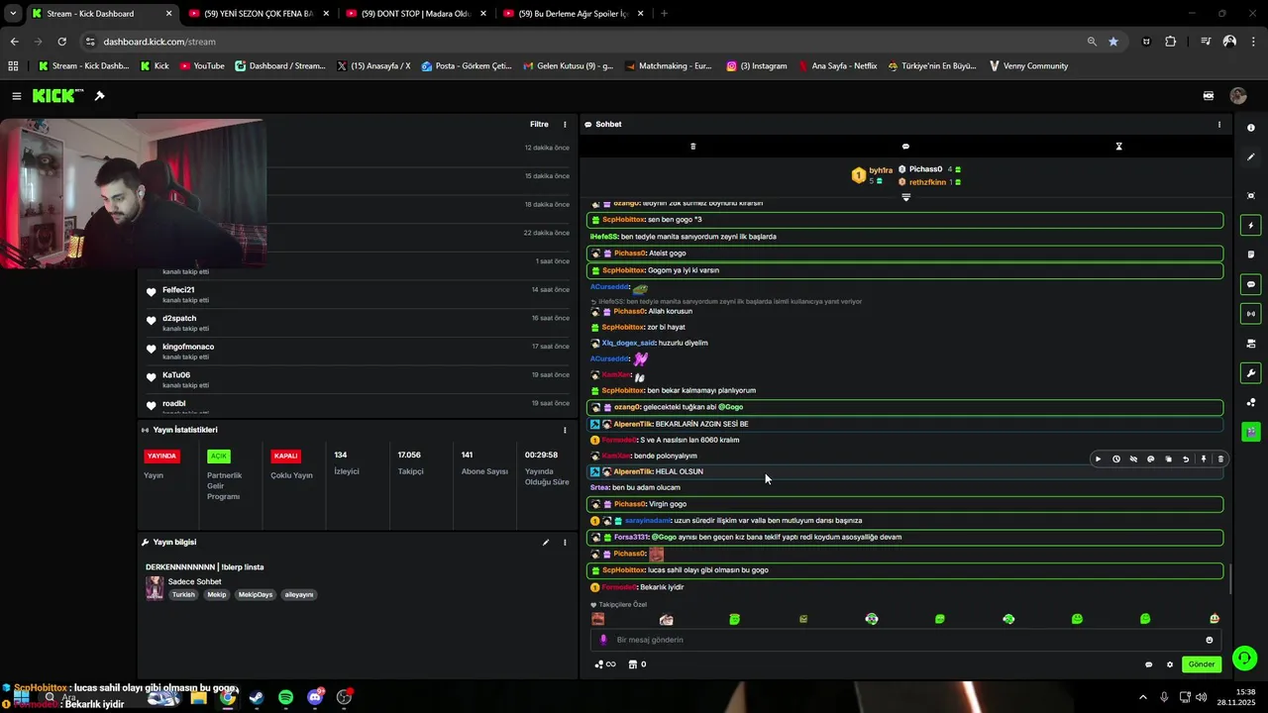Bookmark page with star icon
The image size is (1268, 713).
click(x=1113, y=42)
